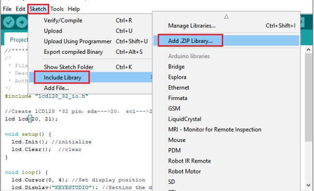Choose Export compiled Binary
Screen dimensions: 314x191
90,52
